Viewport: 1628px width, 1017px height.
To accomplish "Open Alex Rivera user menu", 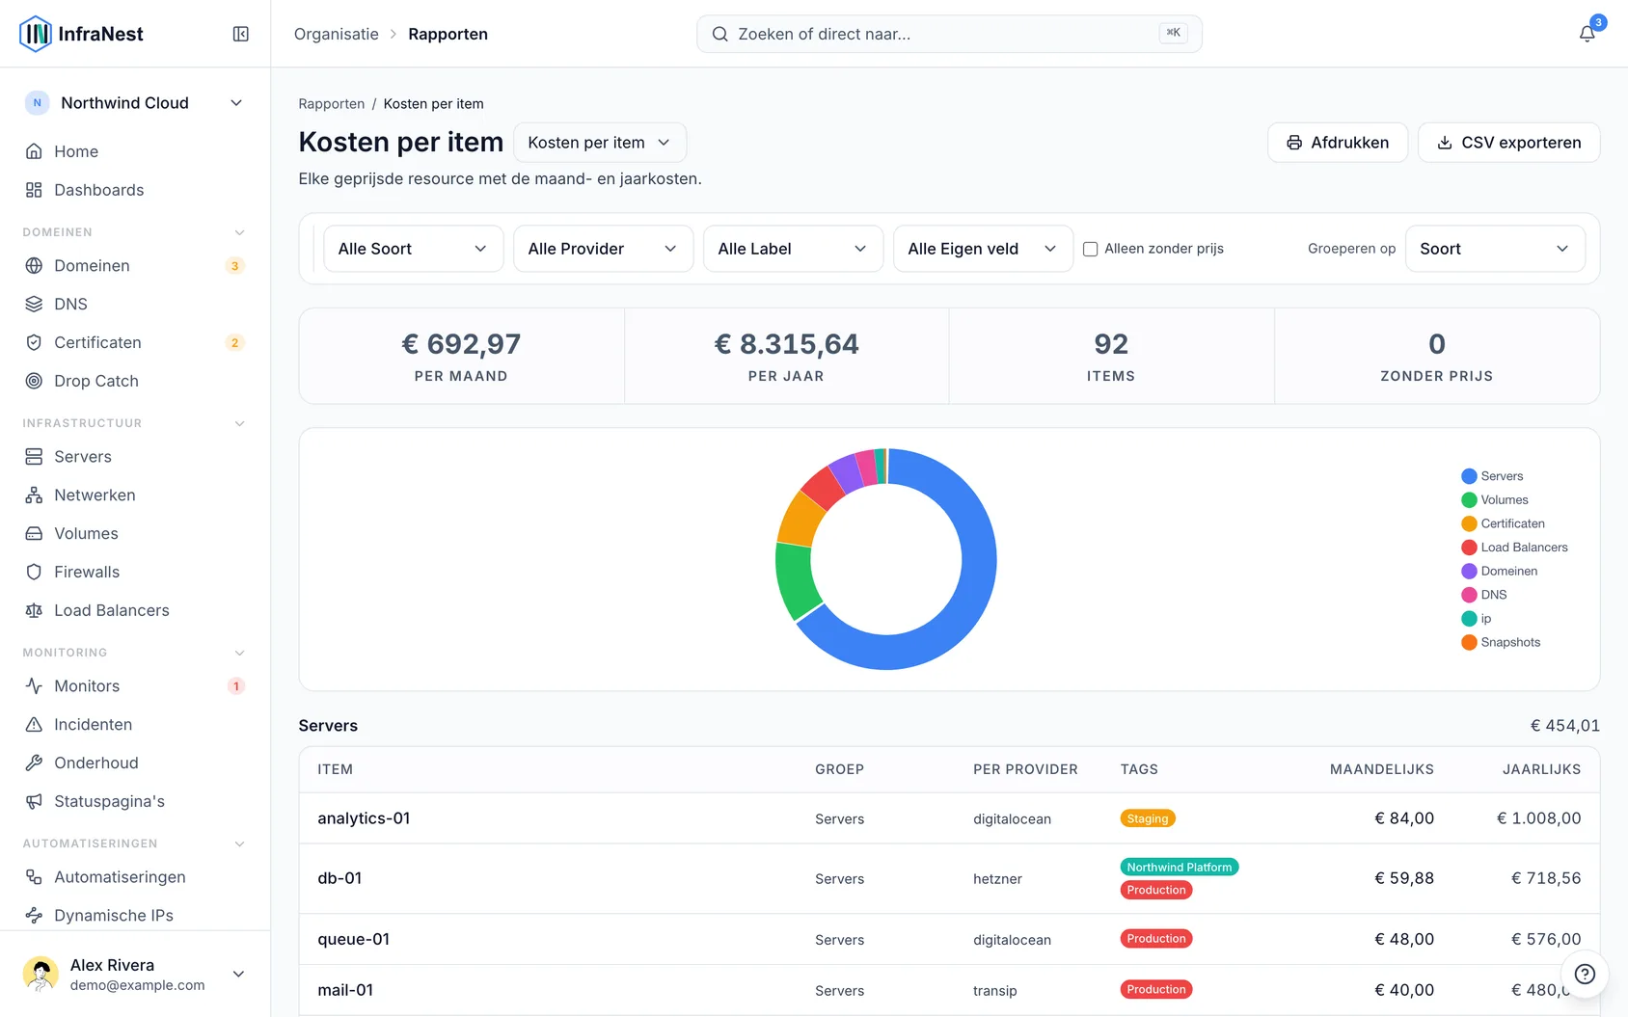I will coord(135,974).
